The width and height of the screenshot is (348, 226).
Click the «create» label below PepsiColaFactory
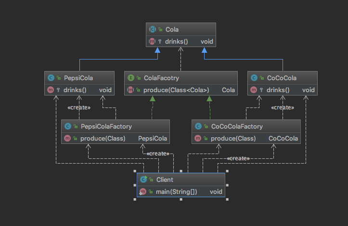[158, 154]
